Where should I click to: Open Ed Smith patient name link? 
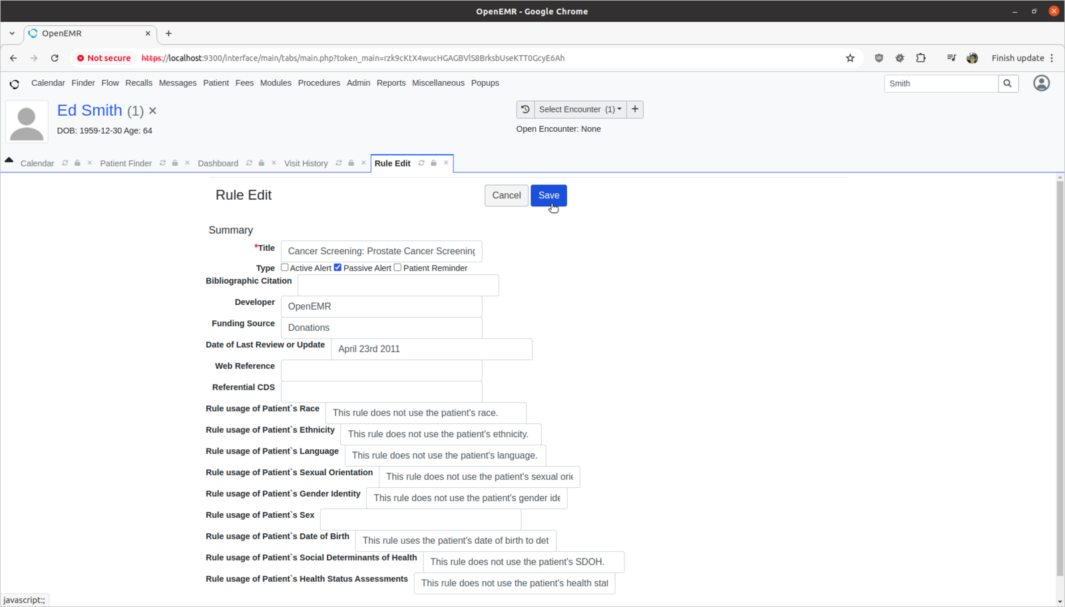click(90, 110)
